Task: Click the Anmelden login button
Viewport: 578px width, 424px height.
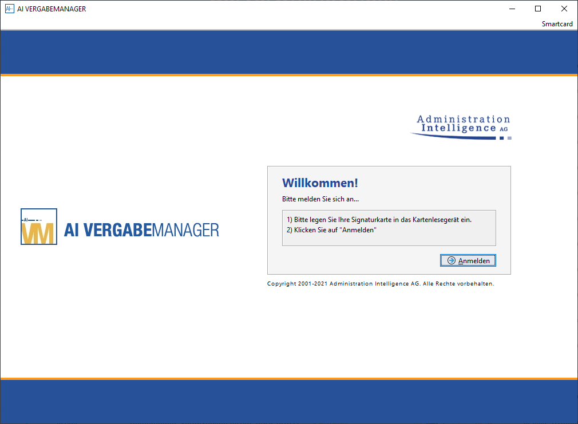Action: (468, 260)
